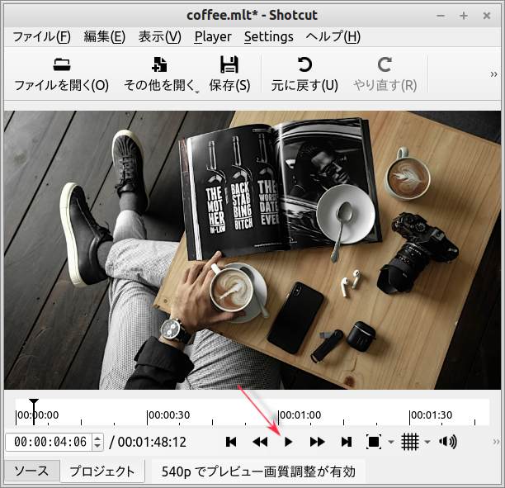Toggle the zoom fit button
Image resolution: width=505 pixels, height=488 pixels.
374,442
